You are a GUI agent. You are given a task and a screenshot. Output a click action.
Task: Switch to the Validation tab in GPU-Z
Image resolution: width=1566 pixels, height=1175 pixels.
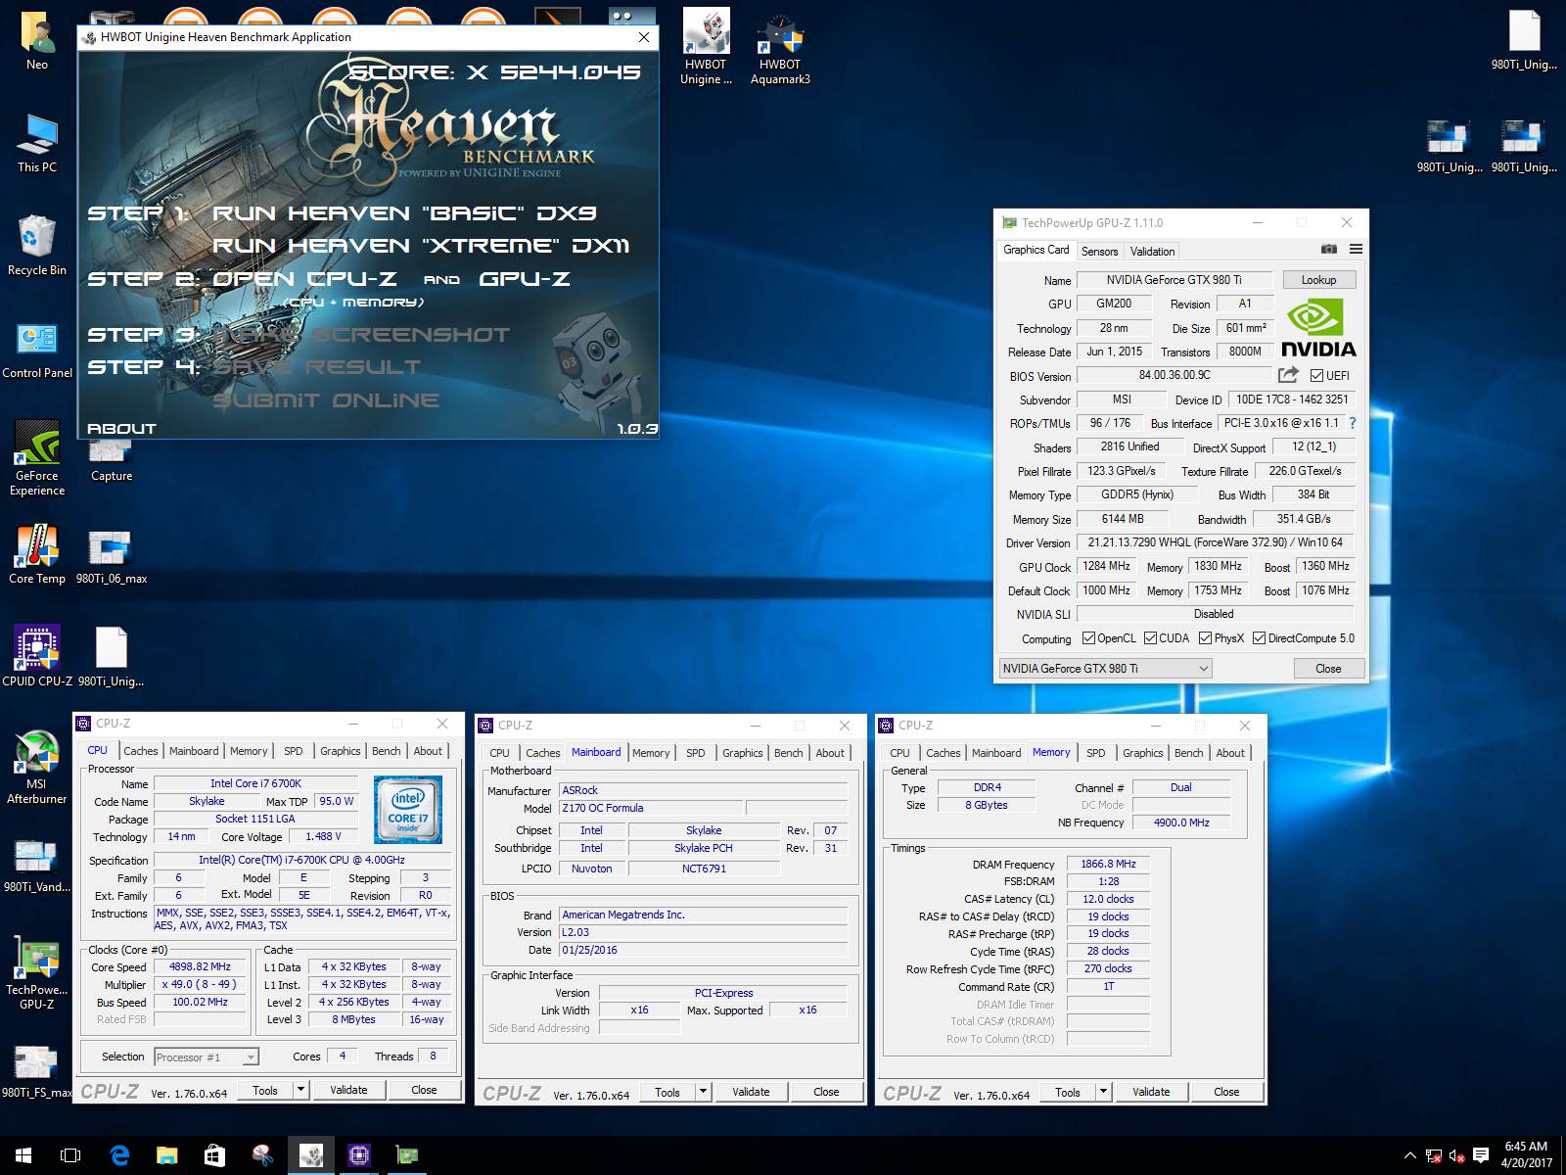click(1152, 251)
